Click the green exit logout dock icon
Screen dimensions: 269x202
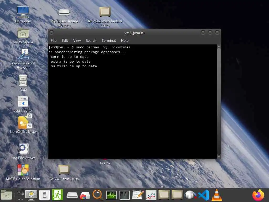click(x=58, y=195)
